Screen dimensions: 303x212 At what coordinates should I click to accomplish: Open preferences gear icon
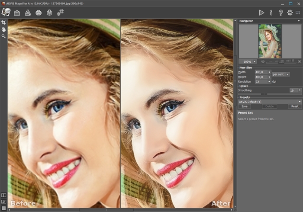click(290, 13)
